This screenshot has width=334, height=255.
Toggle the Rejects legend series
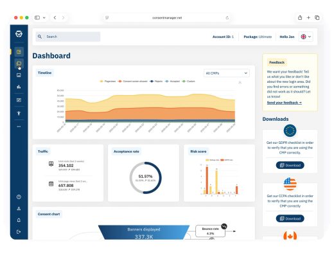click(x=156, y=82)
